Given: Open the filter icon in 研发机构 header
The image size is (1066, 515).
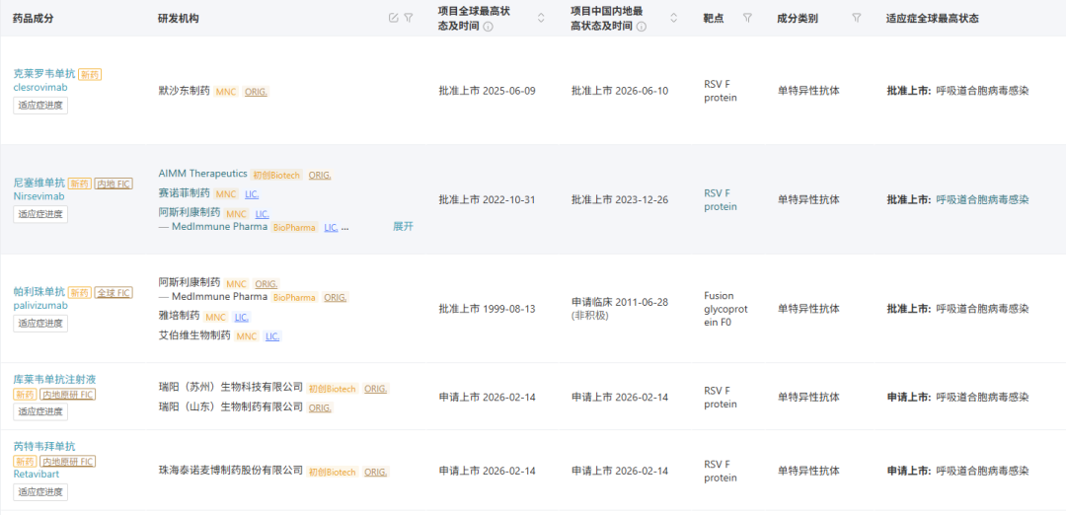Looking at the screenshot, I should pyautogui.click(x=408, y=18).
